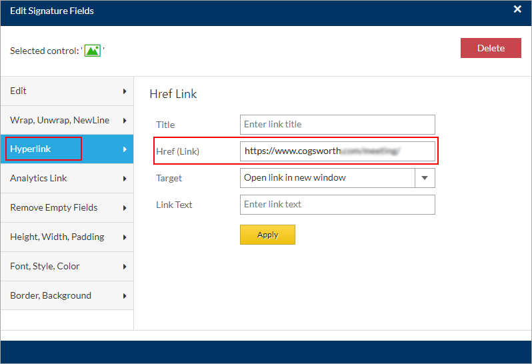Open the Analytics Link section
Screen dimensions: 532x364
click(x=67, y=179)
